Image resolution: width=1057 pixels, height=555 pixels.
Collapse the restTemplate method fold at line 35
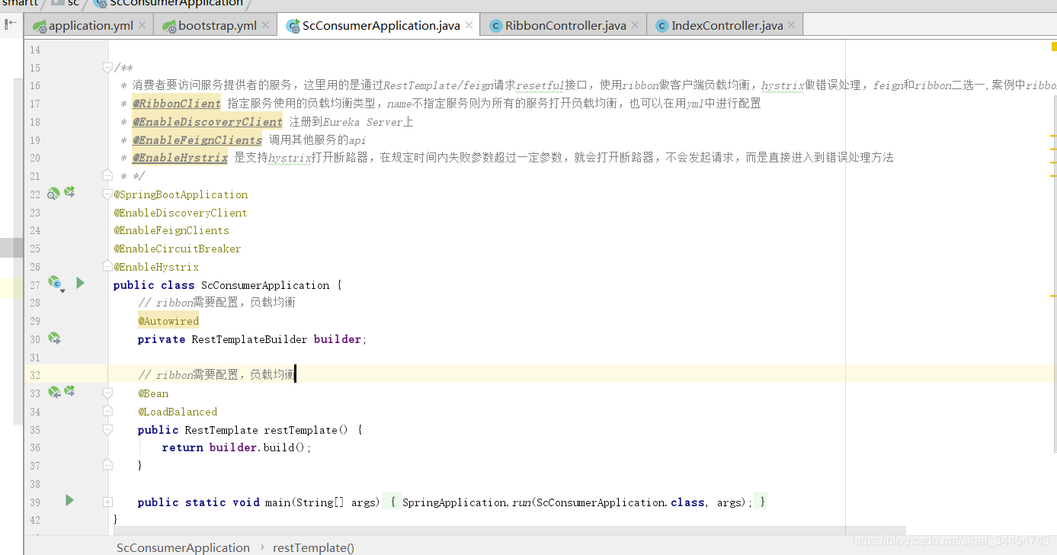coord(107,430)
